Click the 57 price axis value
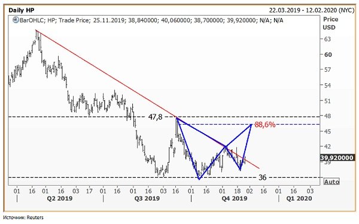 click(327, 69)
